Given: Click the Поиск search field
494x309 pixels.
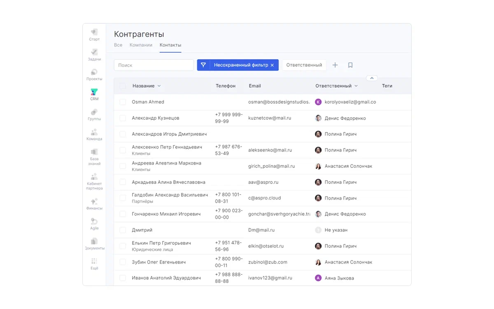Looking at the screenshot, I should (154, 65).
